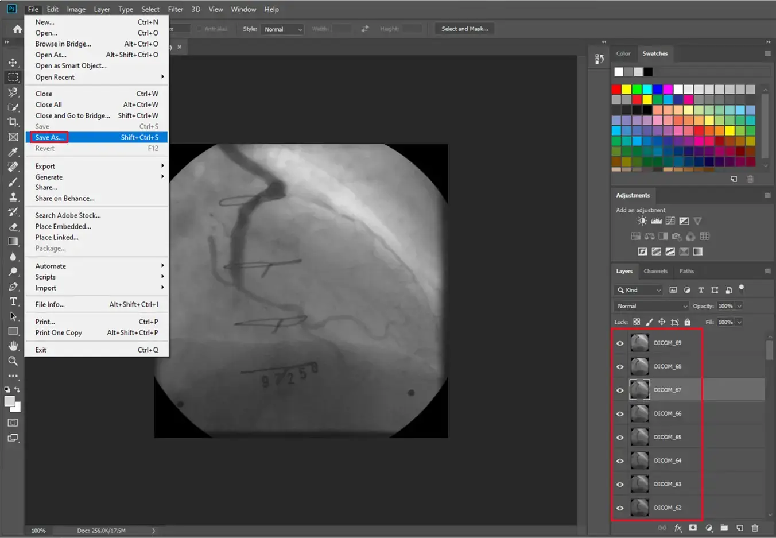This screenshot has width=776, height=538.
Task: Expand the Automate submenu
Action: pyautogui.click(x=96, y=266)
